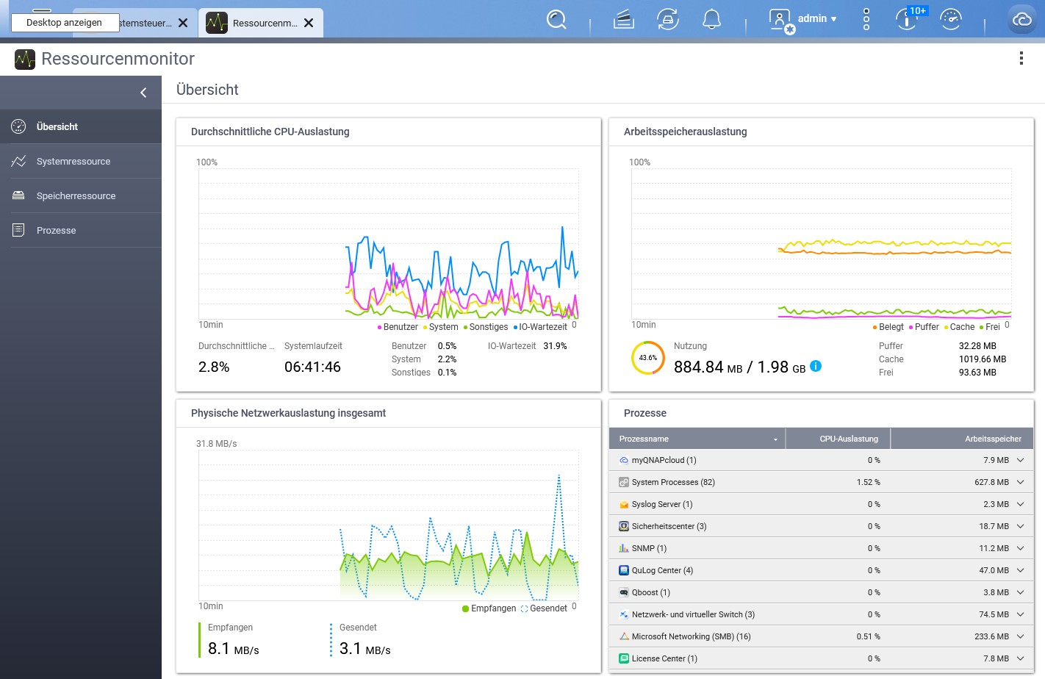Expand the System Processes row

coord(1020,482)
